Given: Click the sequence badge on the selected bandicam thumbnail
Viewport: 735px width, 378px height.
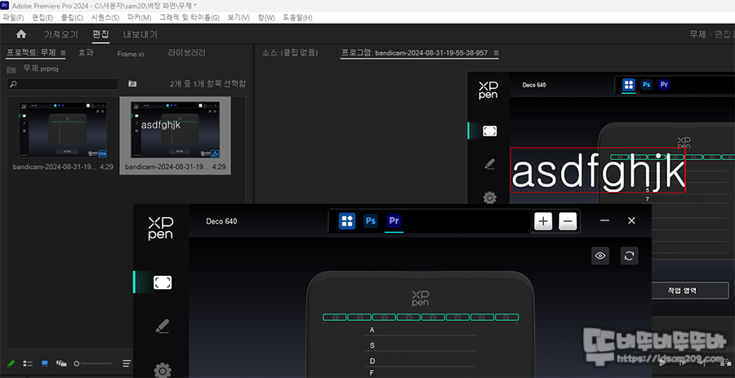Looking at the screenshot, I should click(215, 153).
